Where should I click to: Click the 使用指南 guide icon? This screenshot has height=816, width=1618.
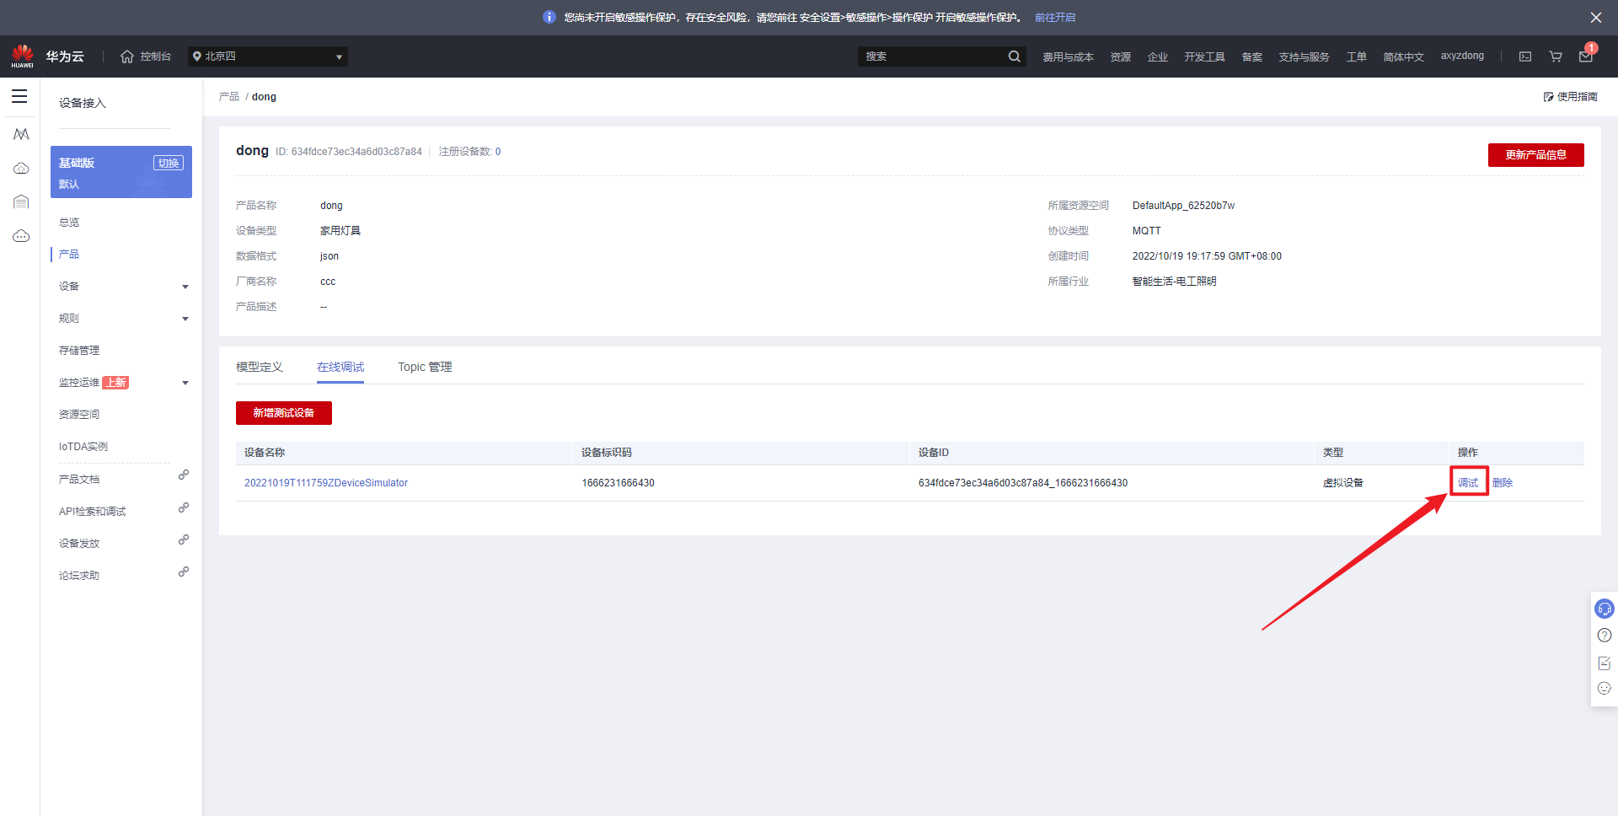coord(1549,97)
